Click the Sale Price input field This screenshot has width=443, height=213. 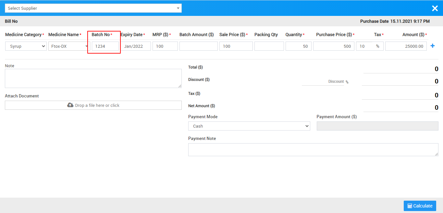click(x=236, y=46)
